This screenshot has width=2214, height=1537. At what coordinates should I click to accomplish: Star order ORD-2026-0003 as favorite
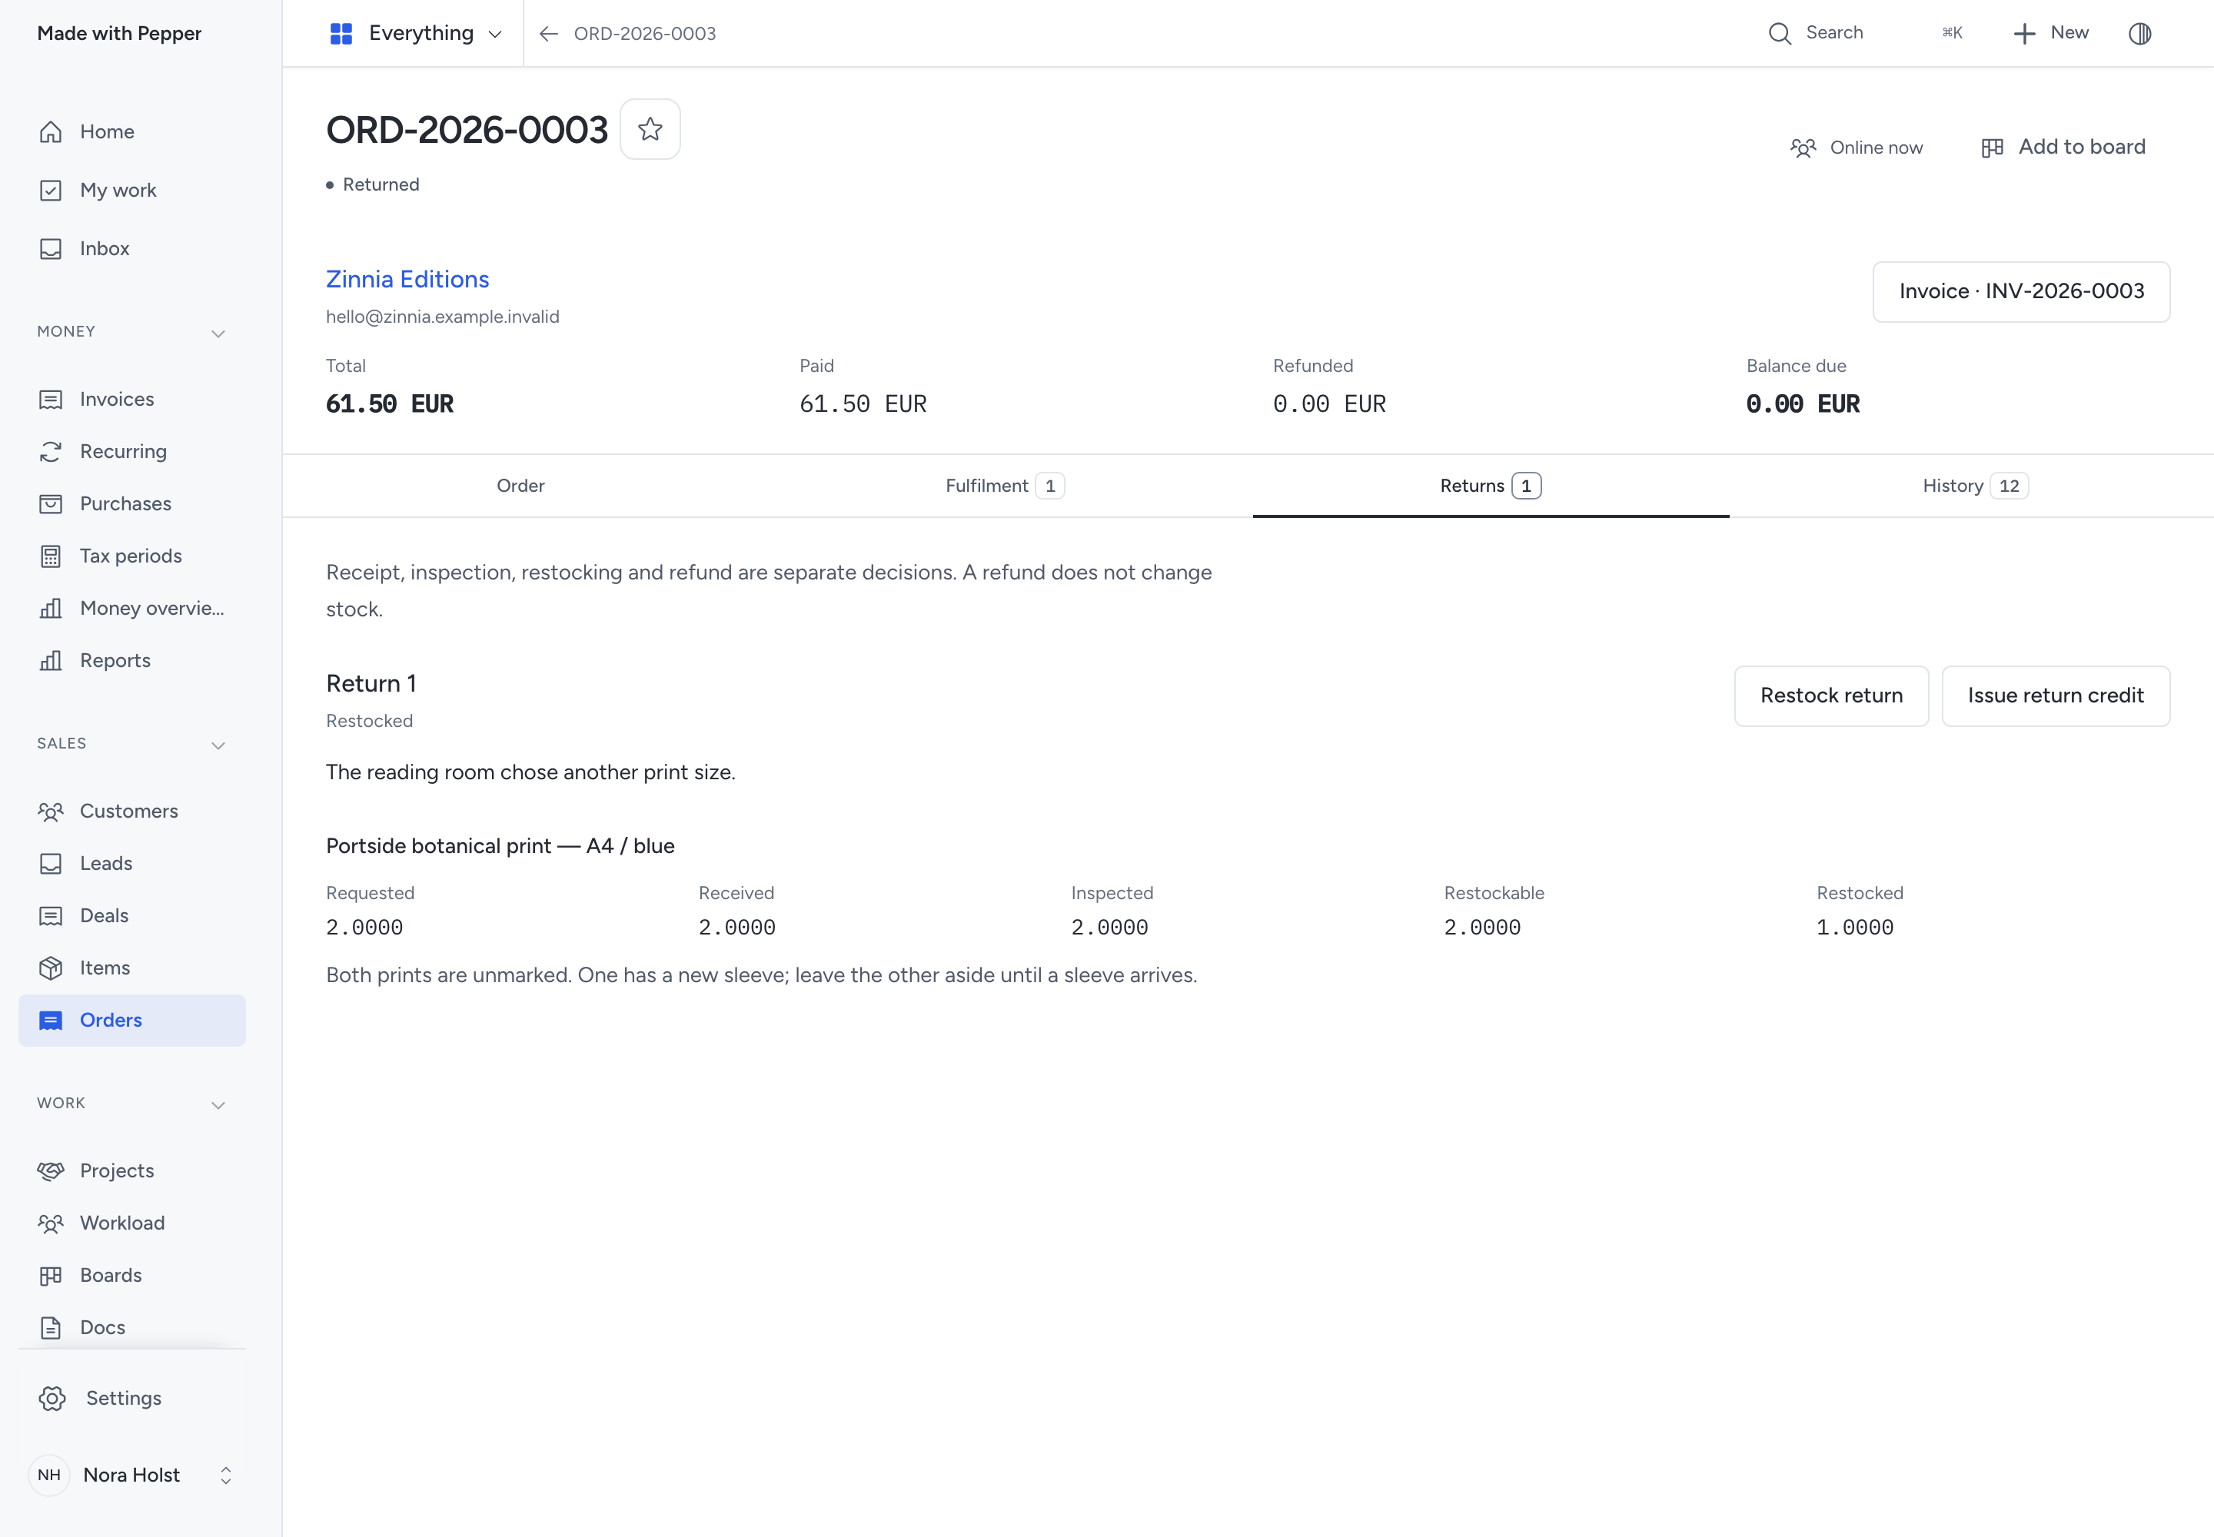coord(650,129)
